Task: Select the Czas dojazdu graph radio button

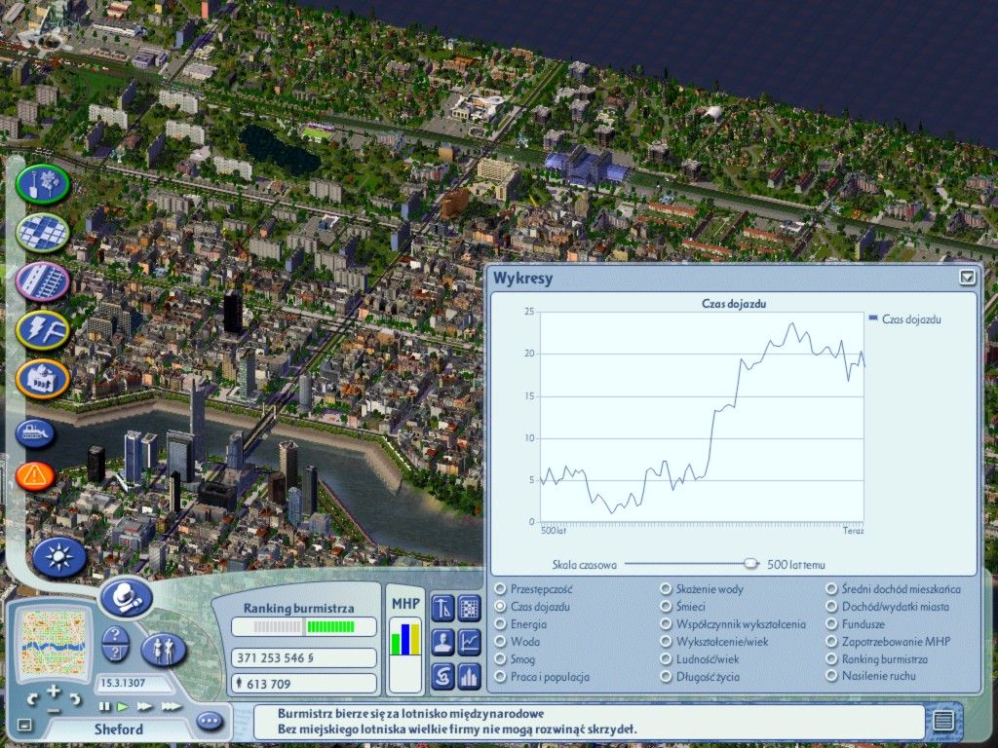Action: (500, 606)
